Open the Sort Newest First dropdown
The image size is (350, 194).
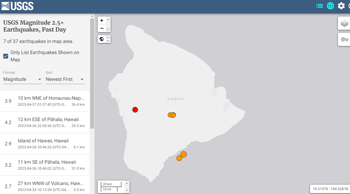[x=65, y=79]
